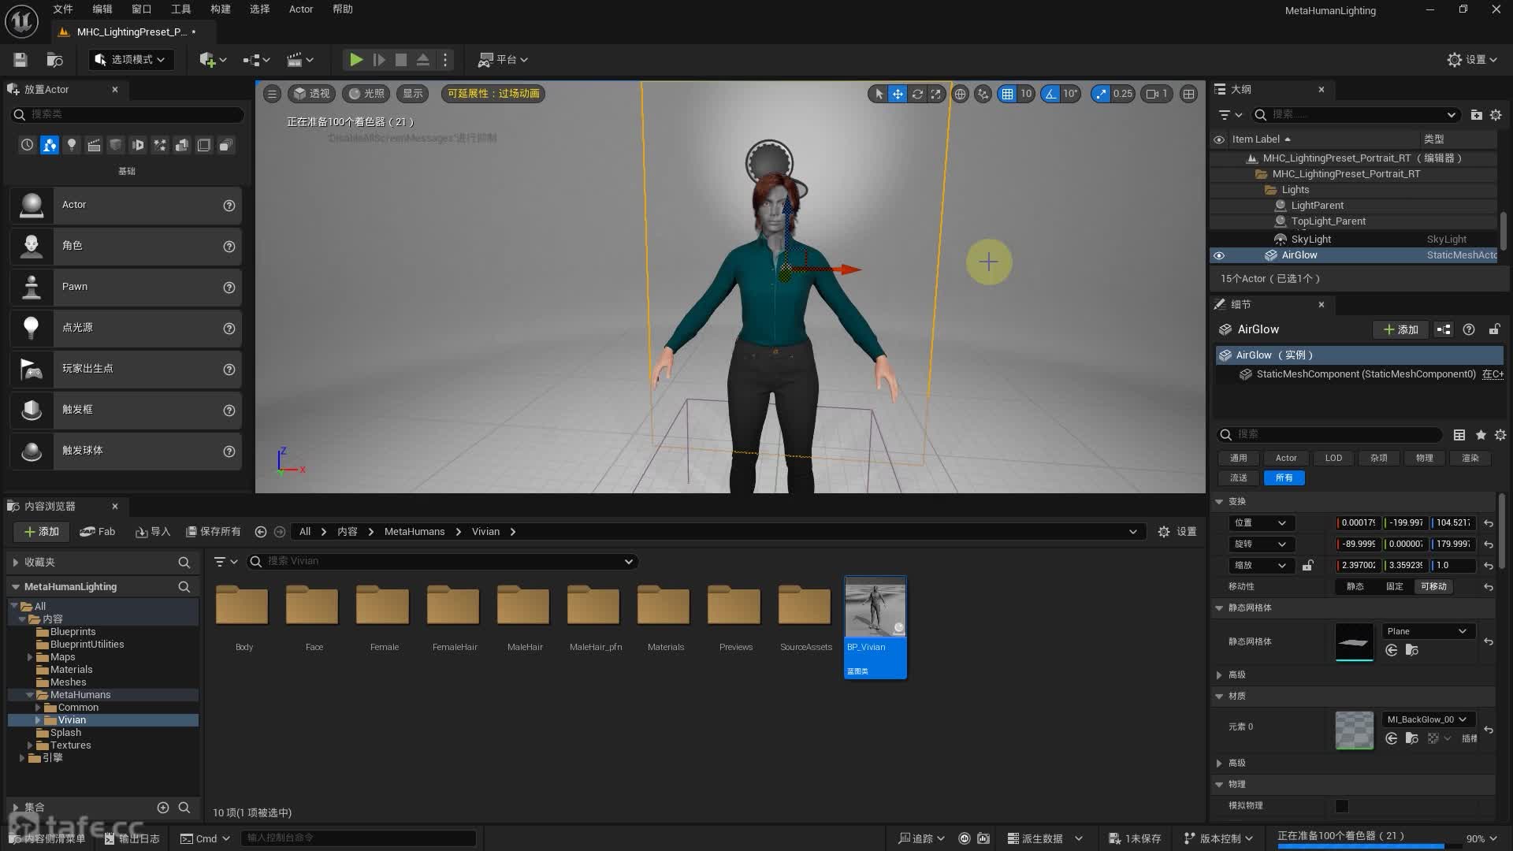Click the lock icon beside scale
1513x851 pixels.
coord(1307,565)
